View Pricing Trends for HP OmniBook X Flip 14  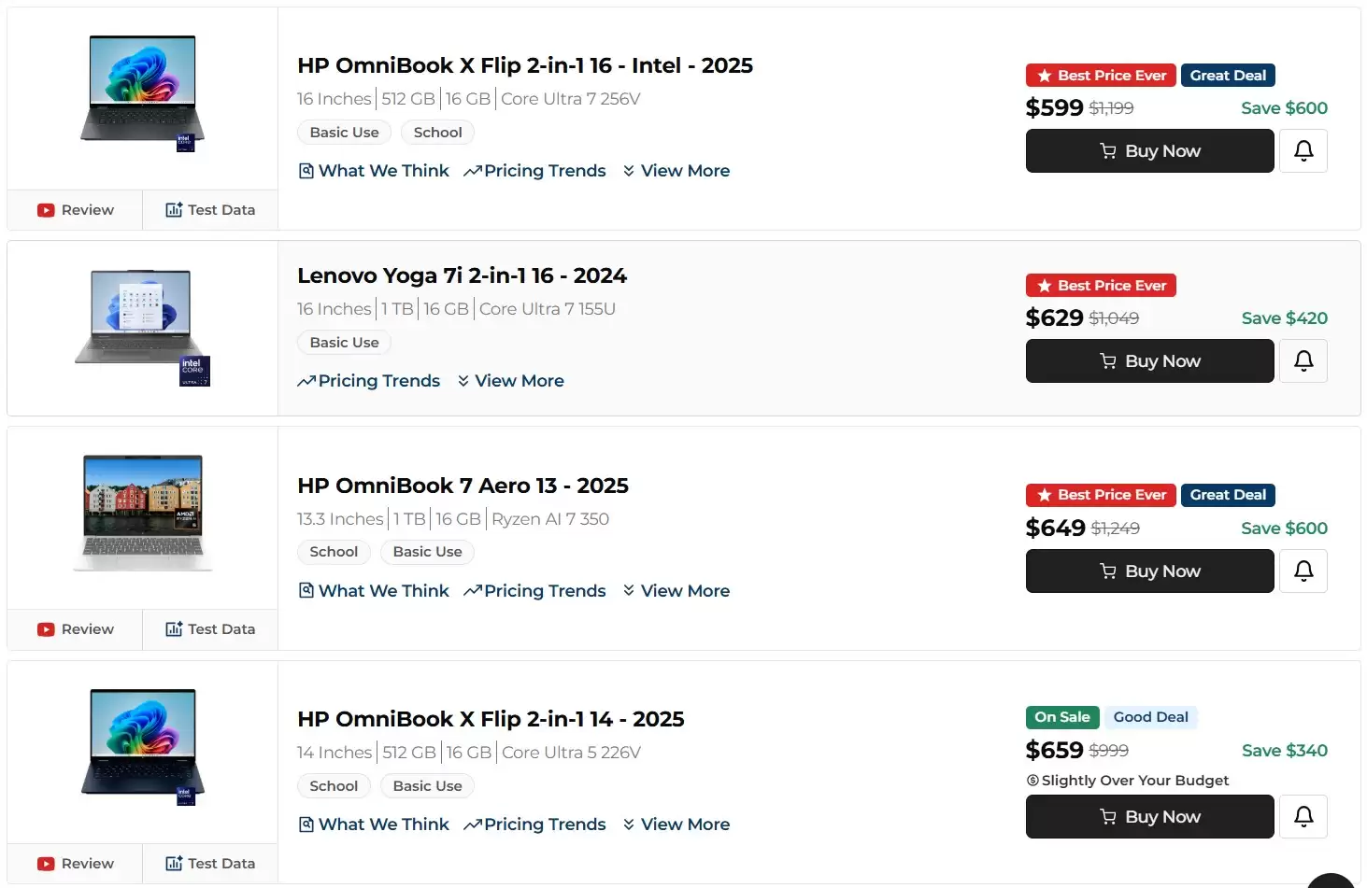[x=534, y=825]
